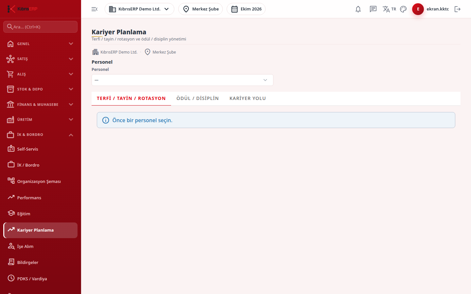471x294 pixels.
Task: Open the messages chat icon
Action: pos(373,9)
